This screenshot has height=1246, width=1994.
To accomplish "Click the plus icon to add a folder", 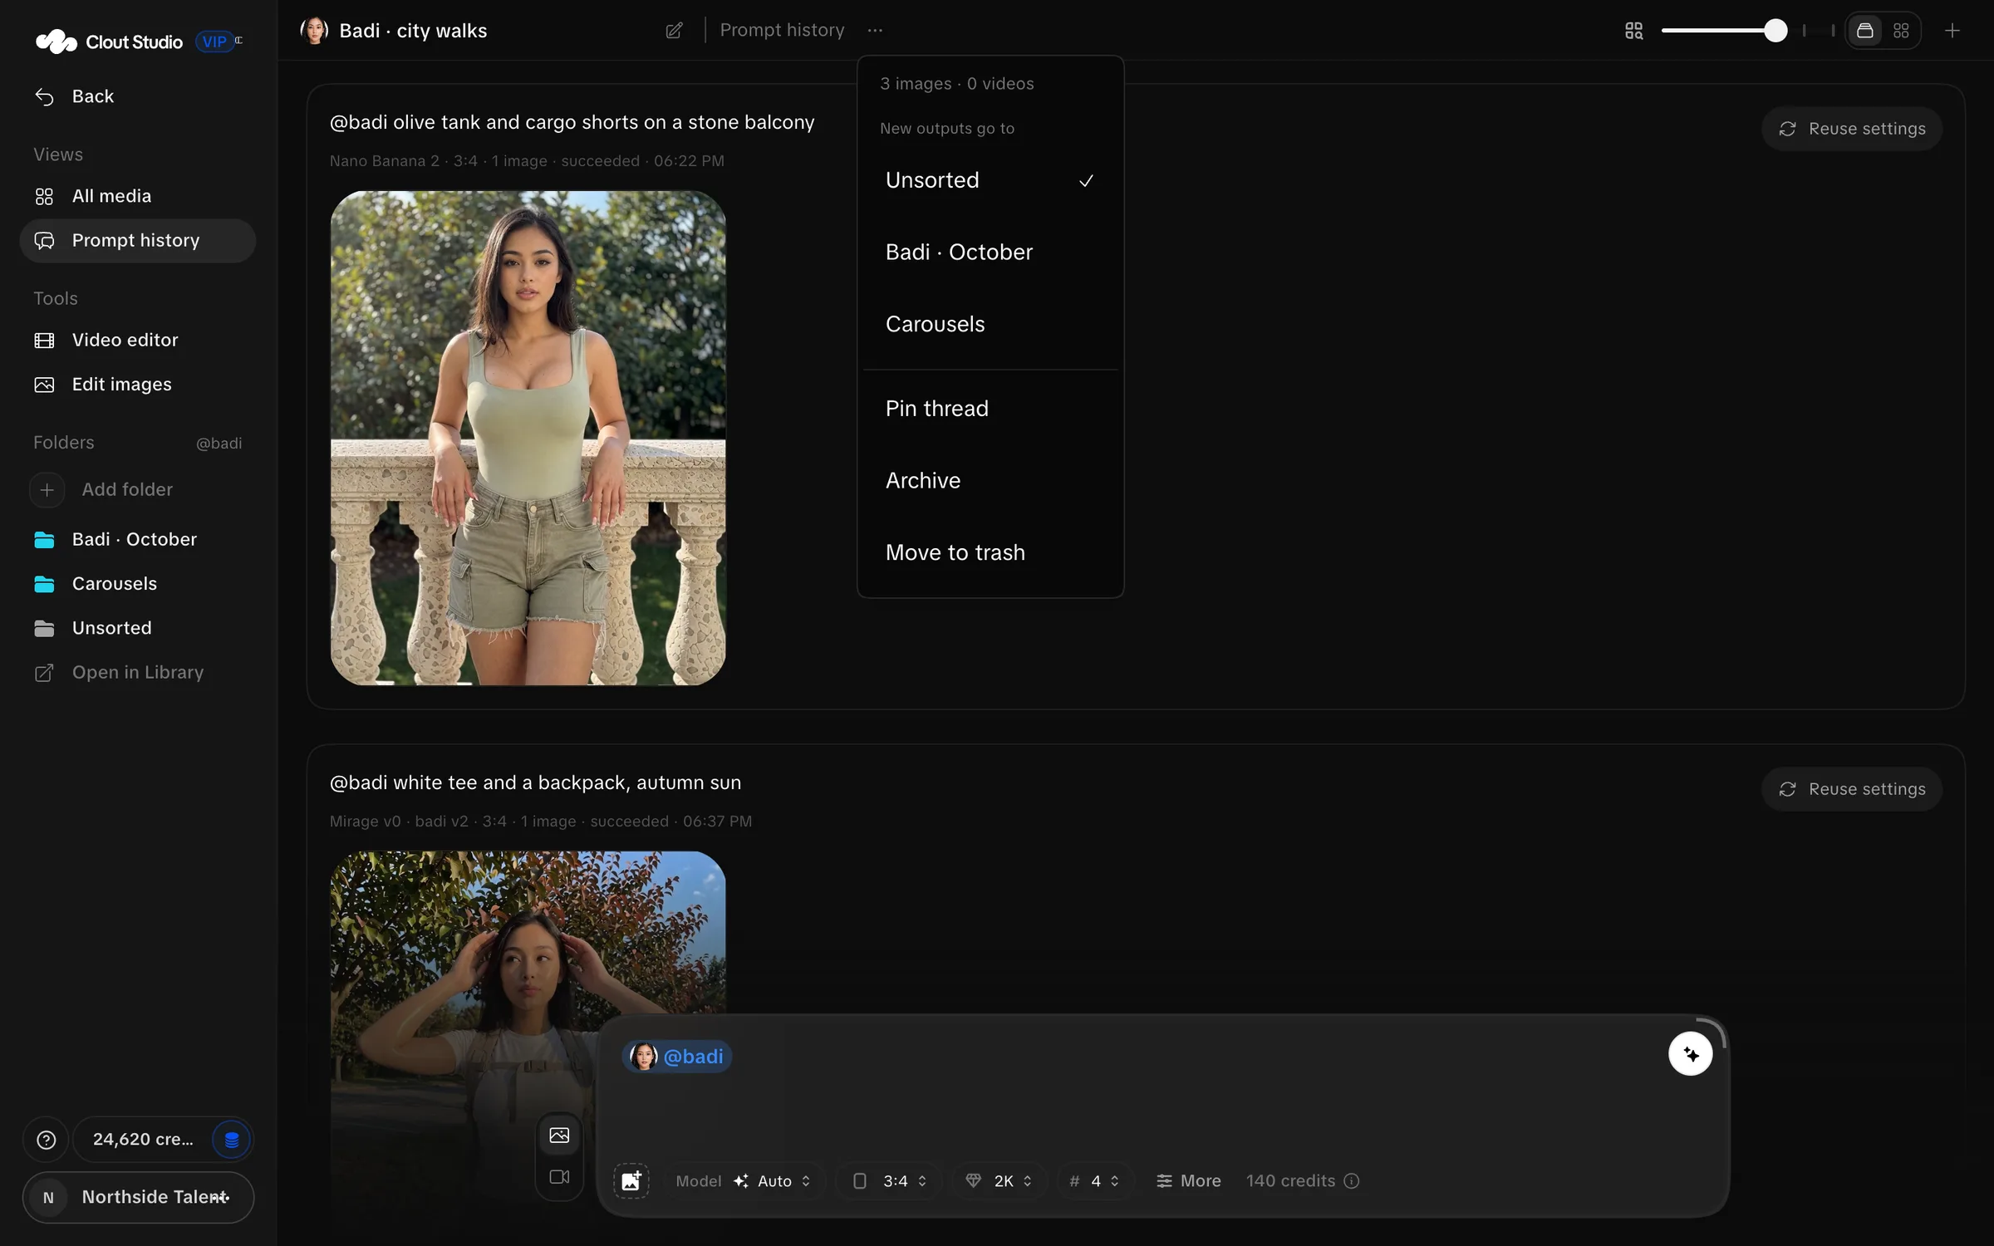I will tap(47, 490).
